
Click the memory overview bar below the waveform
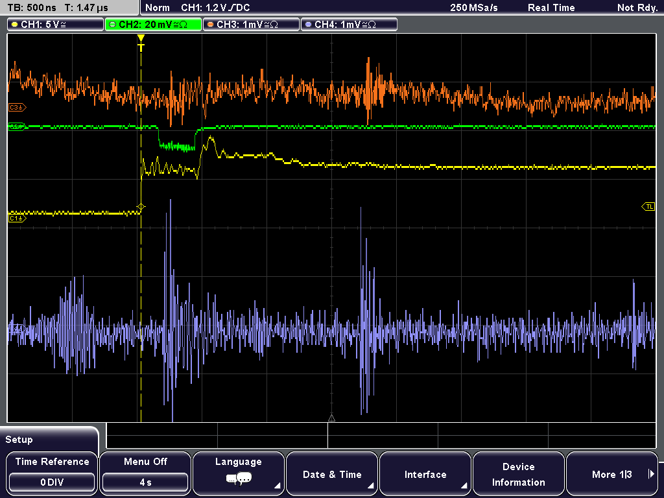[381, 436]
